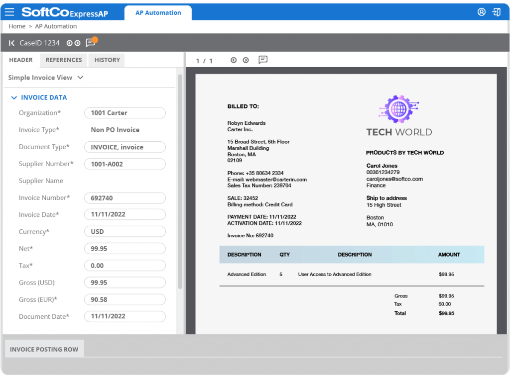The width and height of the screenshot is (510, 377).
Task: Click the Gross (USD) field
Action: tap(125, 283)
